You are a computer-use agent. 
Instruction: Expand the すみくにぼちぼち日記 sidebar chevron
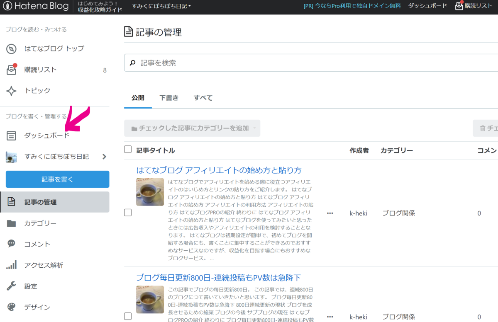(x=104, y=157)
